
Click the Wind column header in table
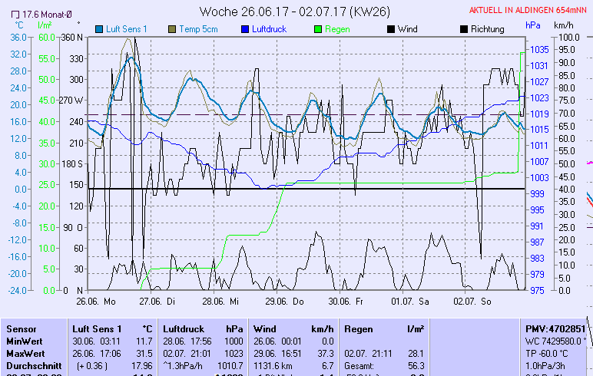tap(265, 328)
